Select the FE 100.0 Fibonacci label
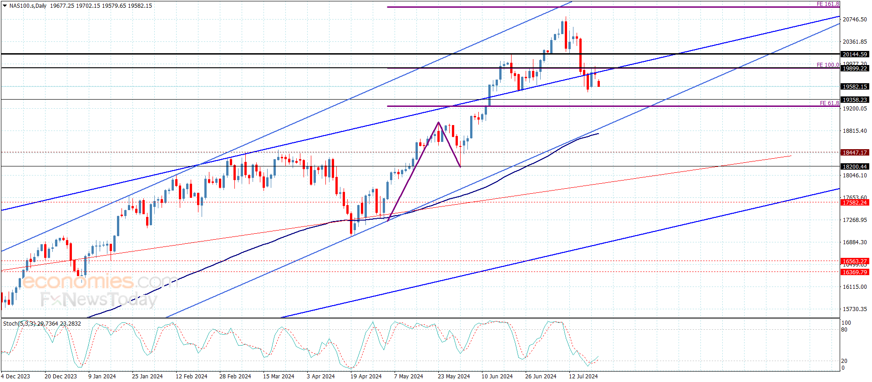 pos(828,65)
